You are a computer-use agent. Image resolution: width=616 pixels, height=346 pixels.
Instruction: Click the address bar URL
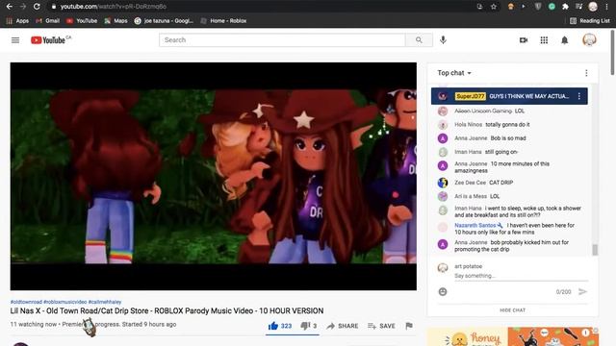pos(114,7)
